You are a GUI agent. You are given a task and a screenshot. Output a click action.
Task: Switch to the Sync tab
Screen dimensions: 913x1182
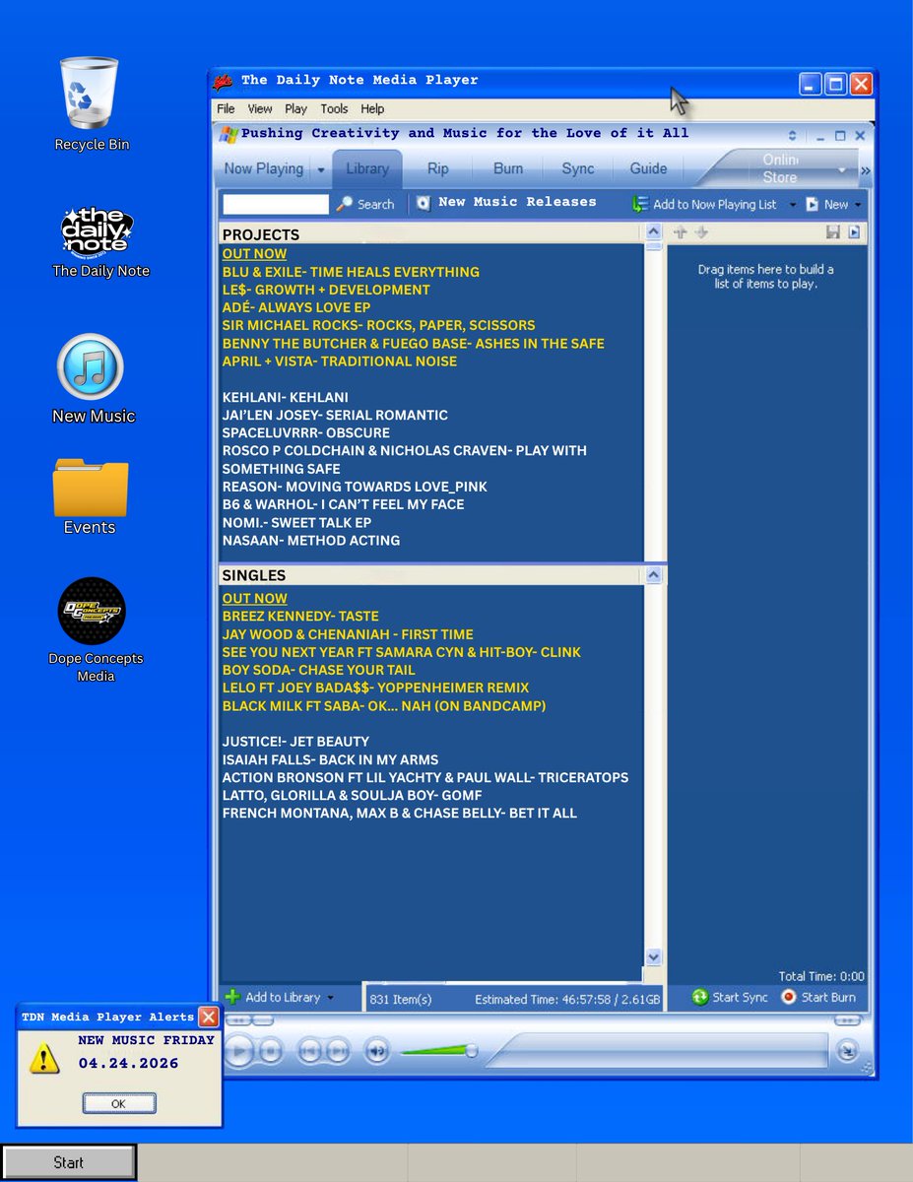pos(578,168)
